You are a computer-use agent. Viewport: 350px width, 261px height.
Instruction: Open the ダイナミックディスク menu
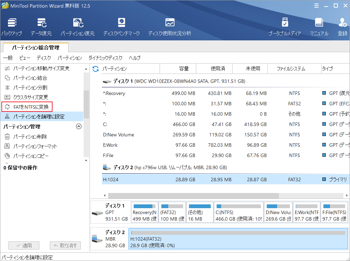(105, 58)
